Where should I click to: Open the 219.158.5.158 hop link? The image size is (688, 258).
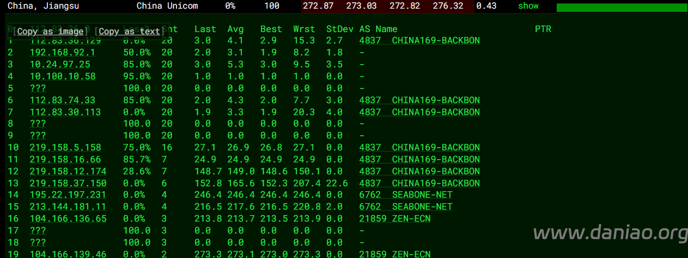point(65,148)
